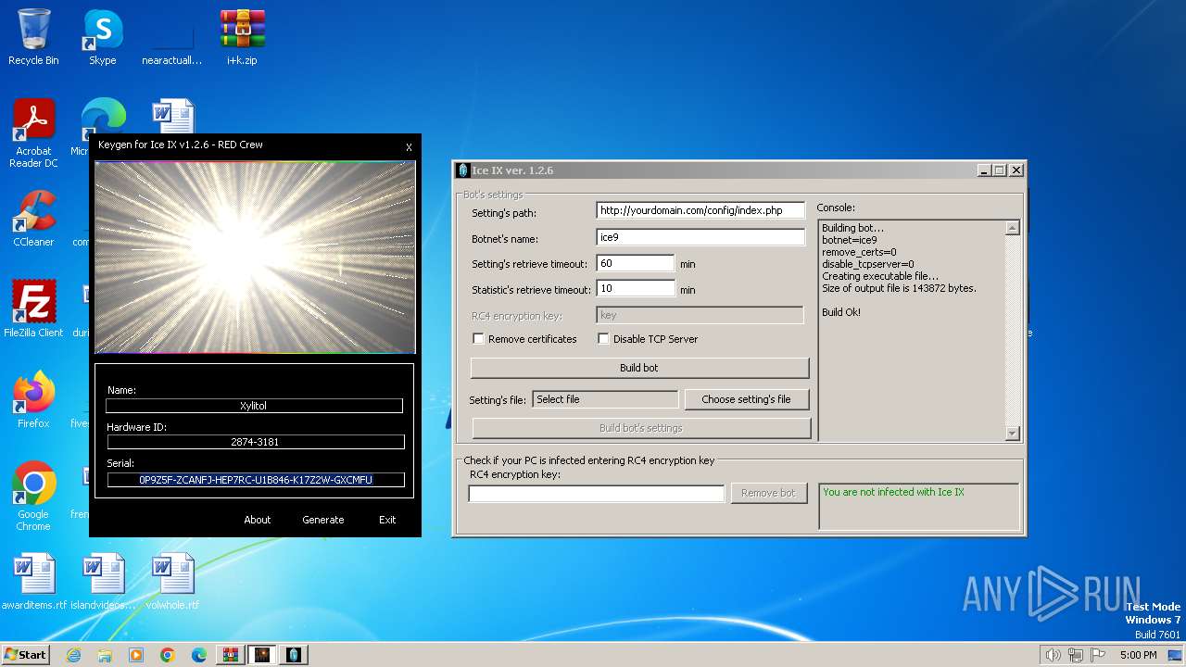
Task: Focus the Setting's path field
Action: (x=700, y=210)
